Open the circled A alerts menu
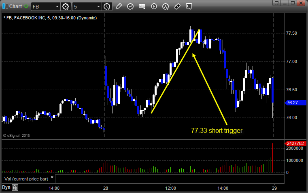This screenshot has width=308, height=193. click(166, 6)
